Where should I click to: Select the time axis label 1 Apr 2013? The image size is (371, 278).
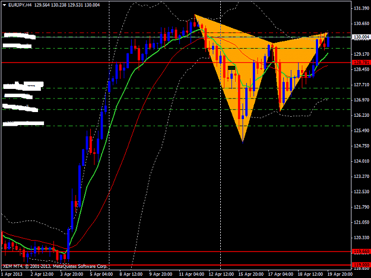[12, 274]
